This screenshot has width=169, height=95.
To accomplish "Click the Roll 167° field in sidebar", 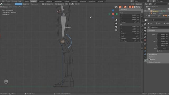I will (130, 36).
